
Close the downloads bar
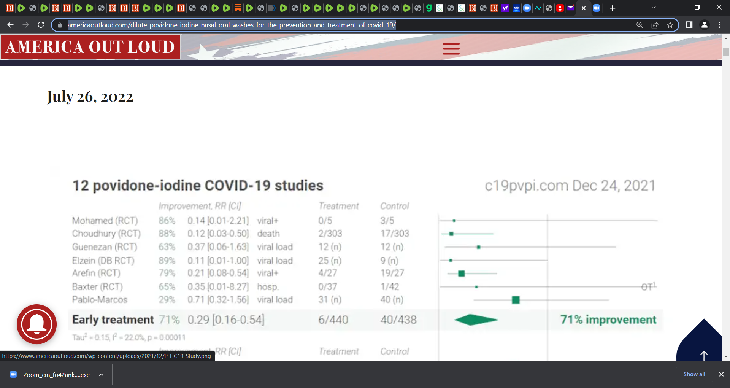(x=721, y=374)
